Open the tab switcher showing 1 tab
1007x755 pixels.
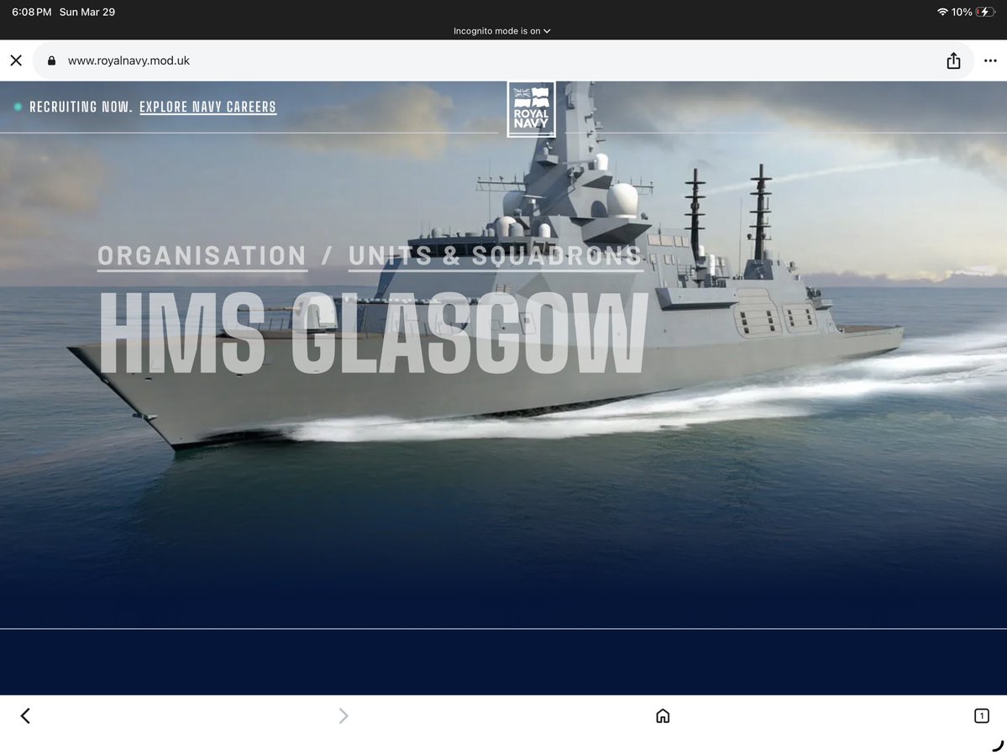[x=981, y=716]
